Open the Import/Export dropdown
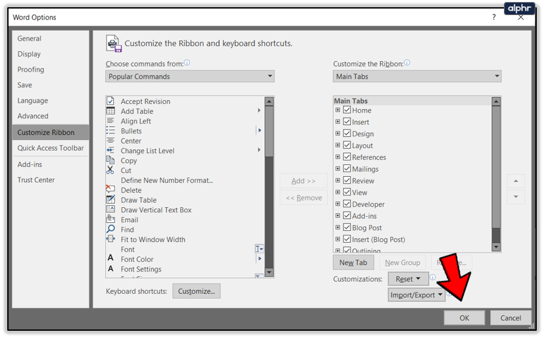This screenshot has height=338, width=544. click(x=416, y=295)
